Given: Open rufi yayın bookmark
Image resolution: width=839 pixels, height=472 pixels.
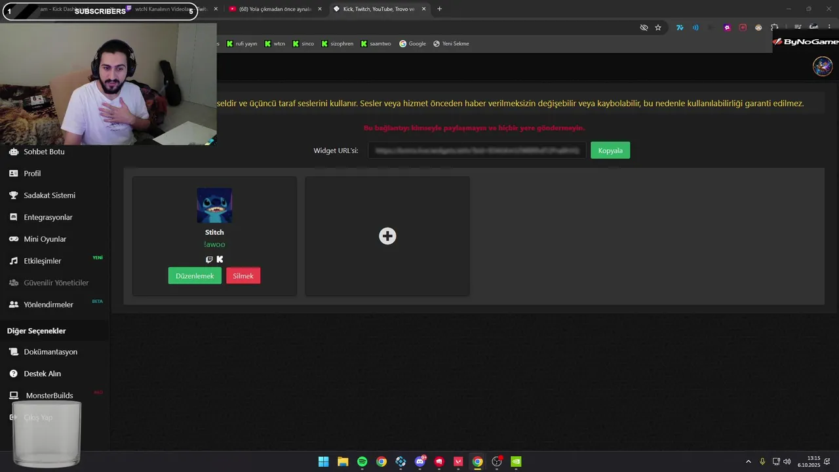Looking at the screenshot, I should pyautogui.click(x=242, y=44).
